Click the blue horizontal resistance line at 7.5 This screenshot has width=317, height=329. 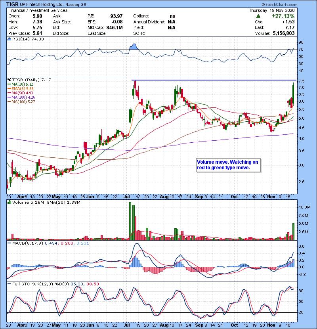pos(214,80)
